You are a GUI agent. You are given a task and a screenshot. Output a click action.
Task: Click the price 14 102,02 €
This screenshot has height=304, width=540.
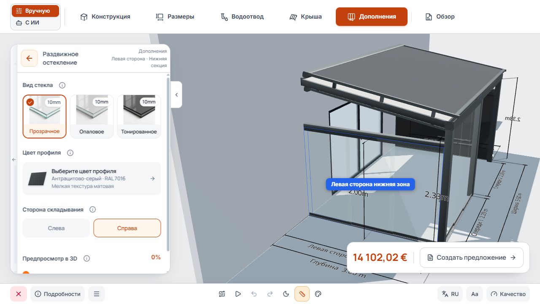[x=380, y=258]
